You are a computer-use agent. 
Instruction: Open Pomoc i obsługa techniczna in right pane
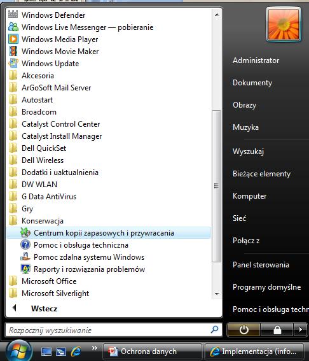271,309
